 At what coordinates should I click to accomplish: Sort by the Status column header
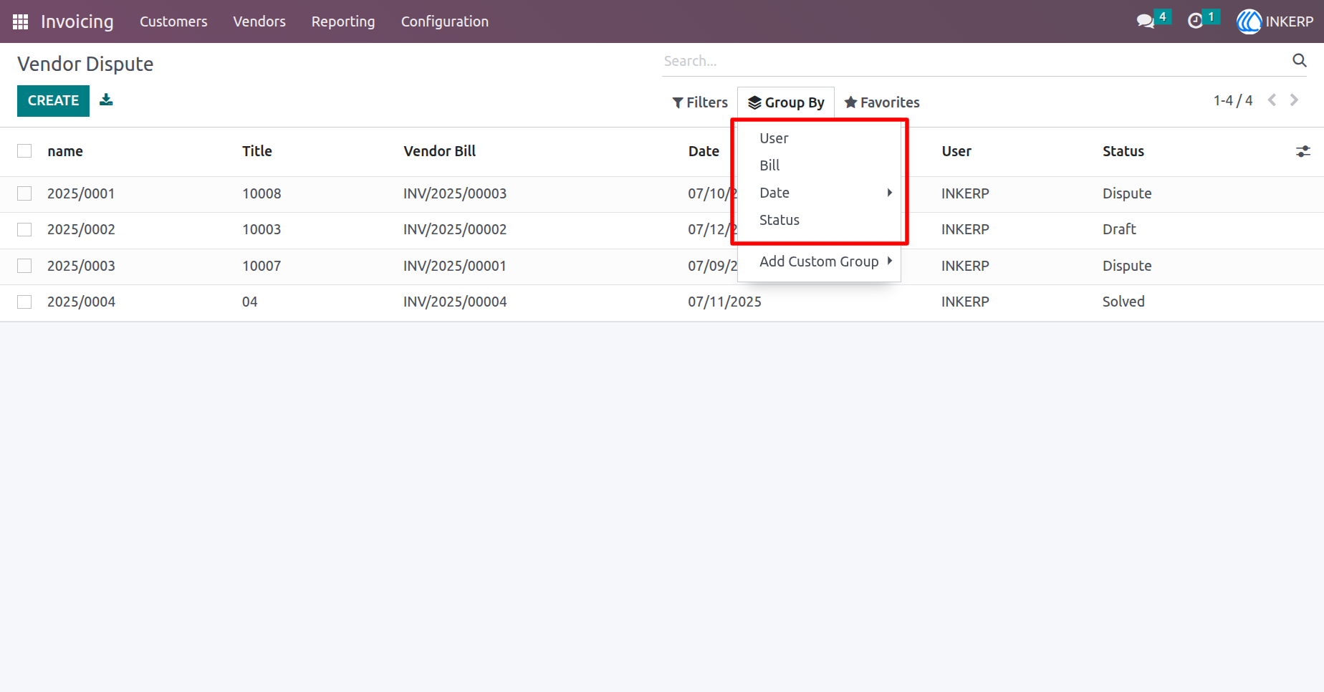tap(1123, 151)
